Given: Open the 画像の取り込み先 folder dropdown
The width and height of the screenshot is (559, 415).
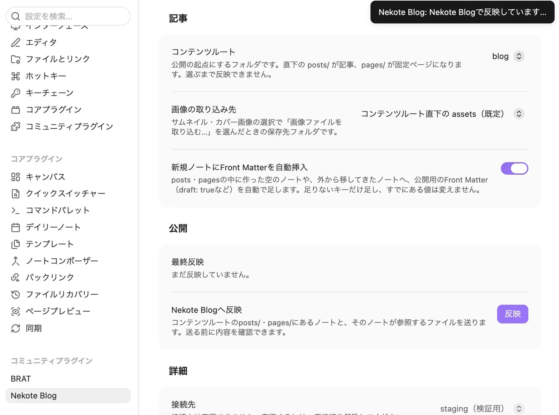Looking at the screenshot, I should click(443, 114).
